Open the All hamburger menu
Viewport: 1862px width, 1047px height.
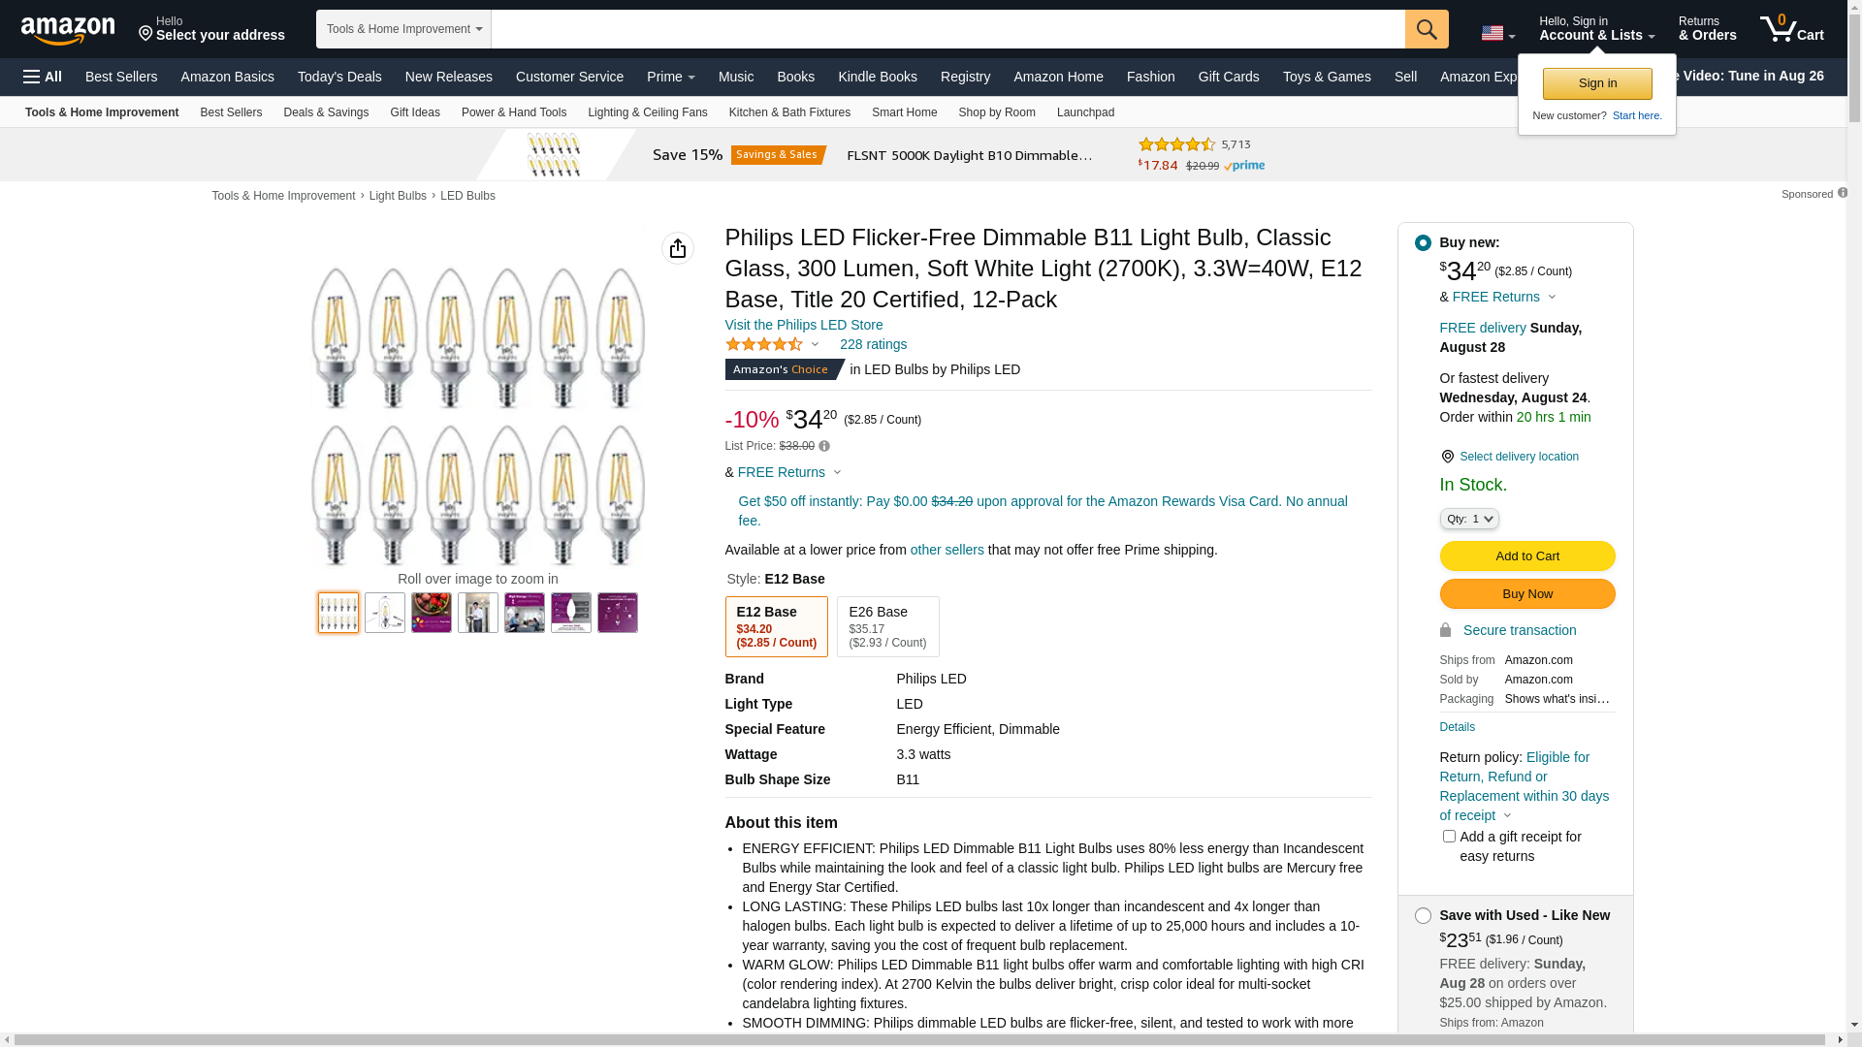43,77
